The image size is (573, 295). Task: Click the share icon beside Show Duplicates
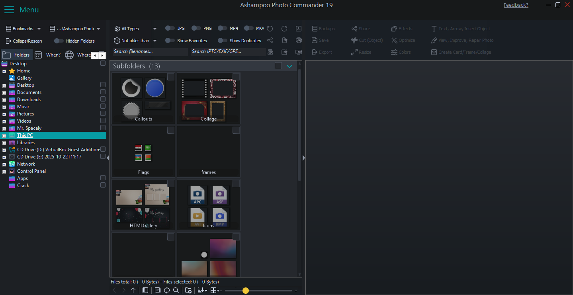click(x=270, y=40)
